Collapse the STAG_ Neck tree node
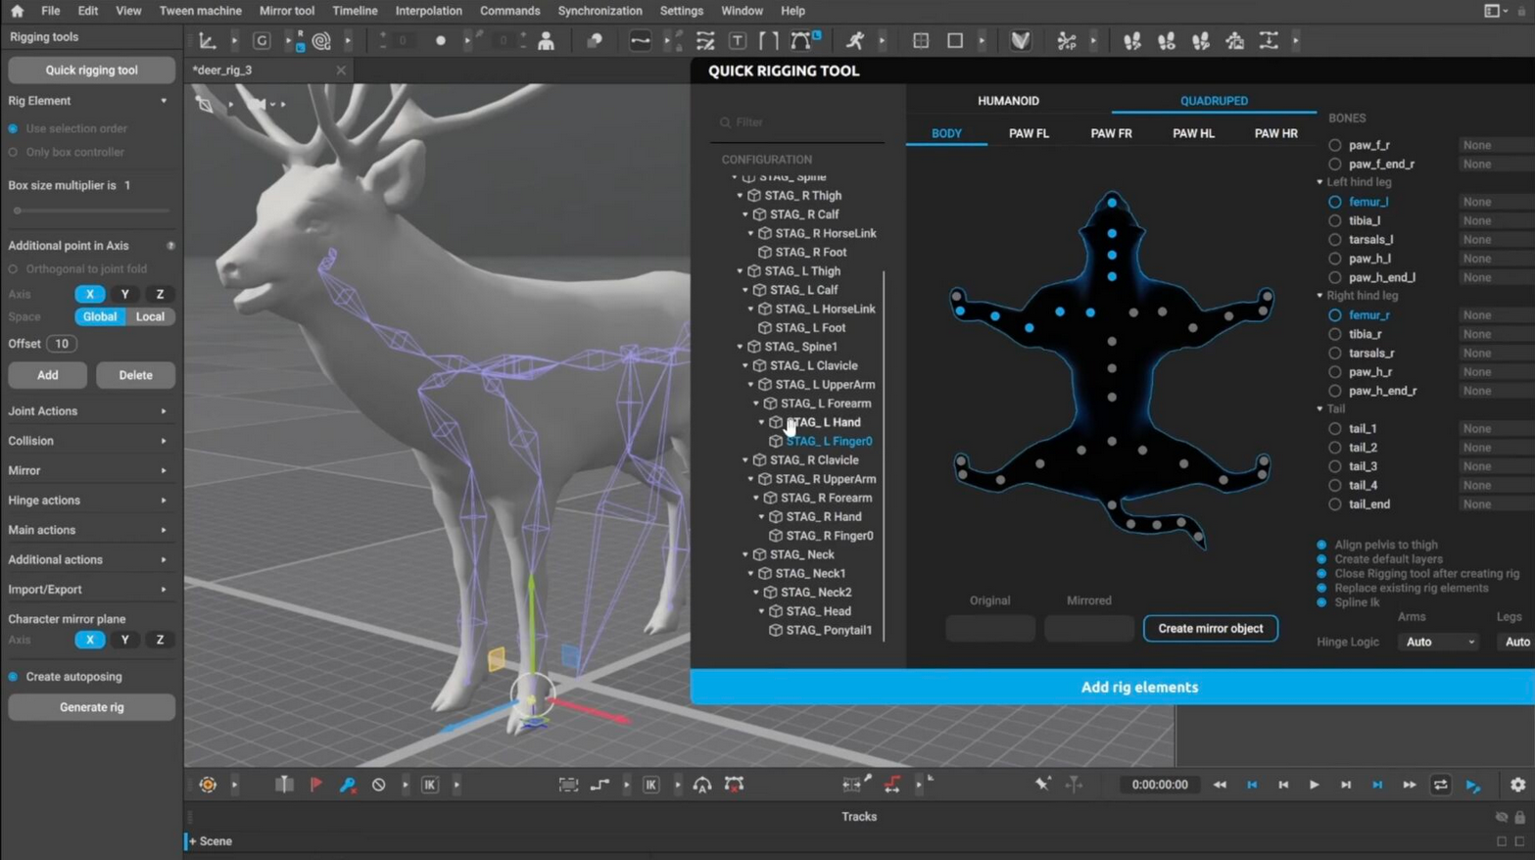Screen dimensions: 1535x860 click(745, 554)
